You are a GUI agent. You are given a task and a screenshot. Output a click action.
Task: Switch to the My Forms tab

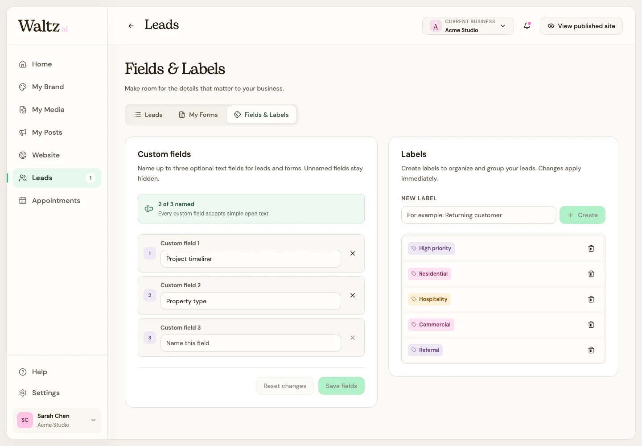(x=198, y=115)
